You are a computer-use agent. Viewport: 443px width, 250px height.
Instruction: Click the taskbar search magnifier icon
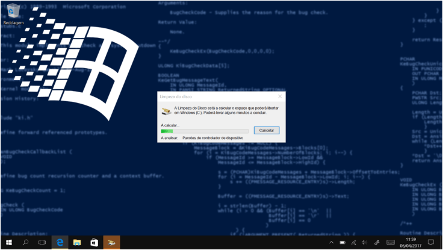point(26,242)
